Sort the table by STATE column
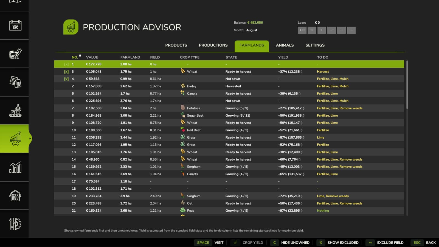 tap(231, 57)
